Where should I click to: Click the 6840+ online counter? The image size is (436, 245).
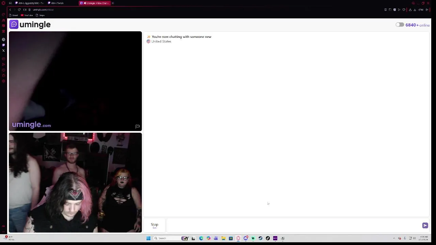(418, 25)
